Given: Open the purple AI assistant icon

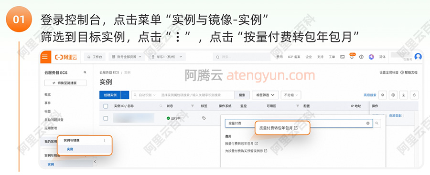Looking at the screenshot, I should [x=371, y=57].
